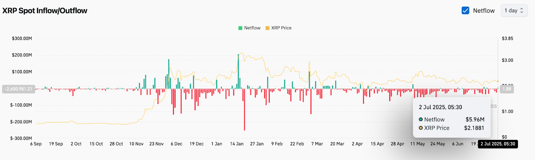Click the 2 Jul 2025, 05:30 axis marker
This screenshot has height=160, width=535.
498,144
